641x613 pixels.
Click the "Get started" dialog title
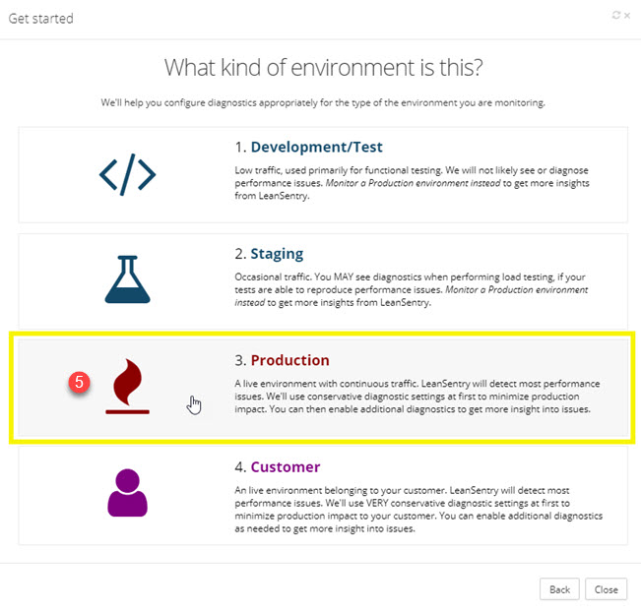click(40, 19)
